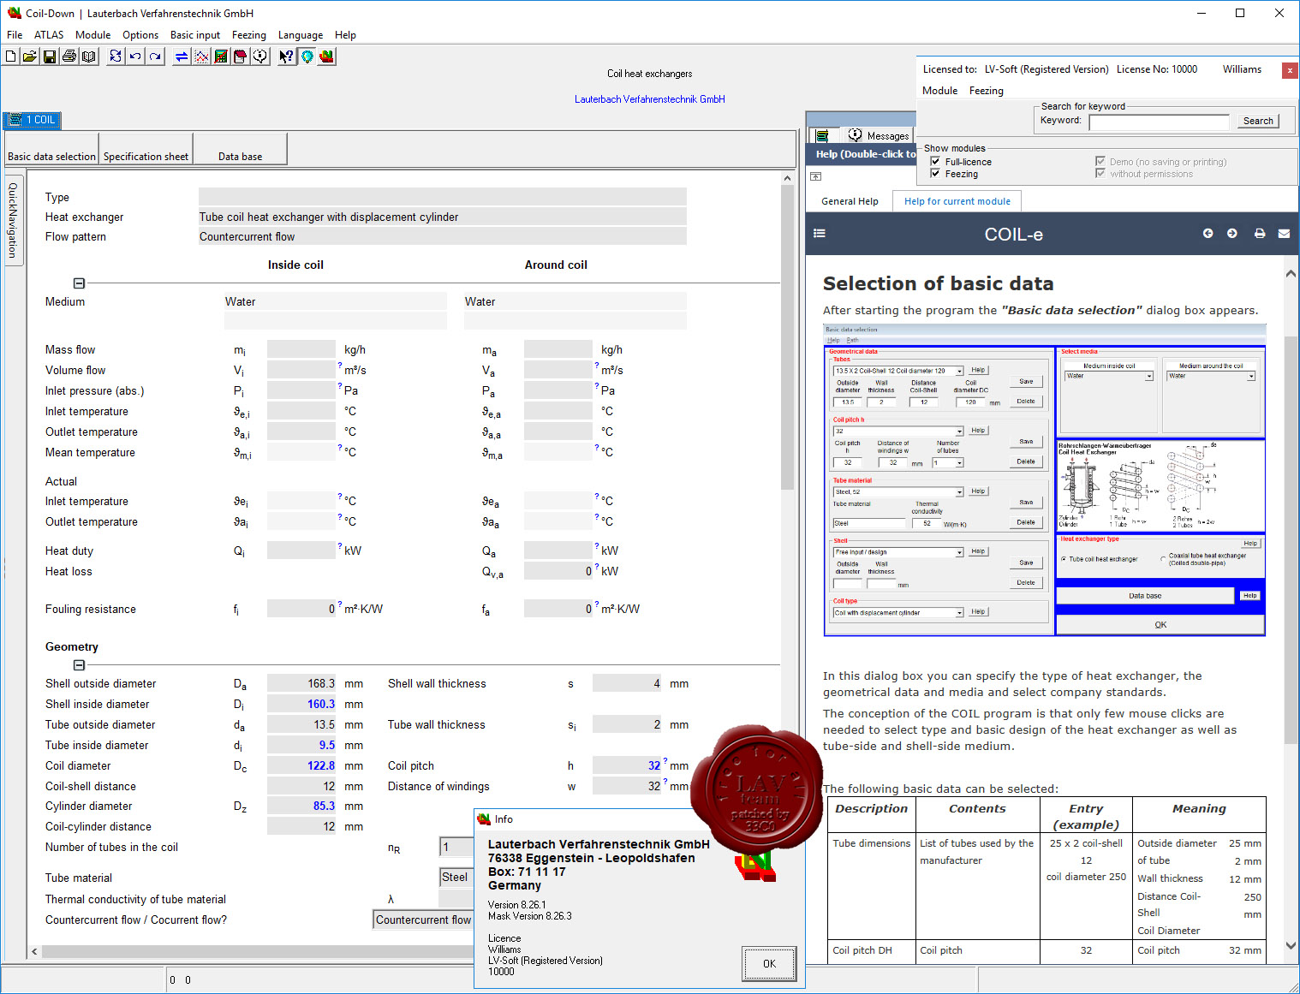Click the Coil pitch value 32 field
Viewport: 1300px width, 994px height.
[627, 765]
